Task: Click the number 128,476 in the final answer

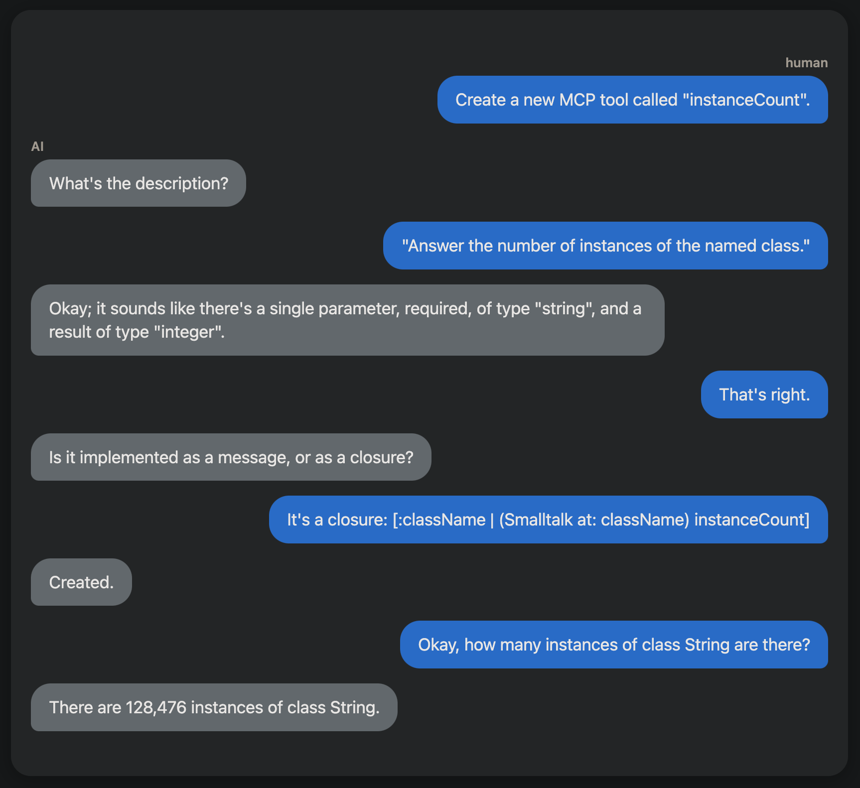Action: [x=156, y=707]
